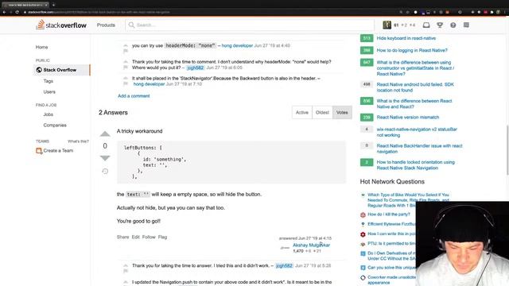Open the user profile avatar
The image size is (509, 286).
point(387,25)
